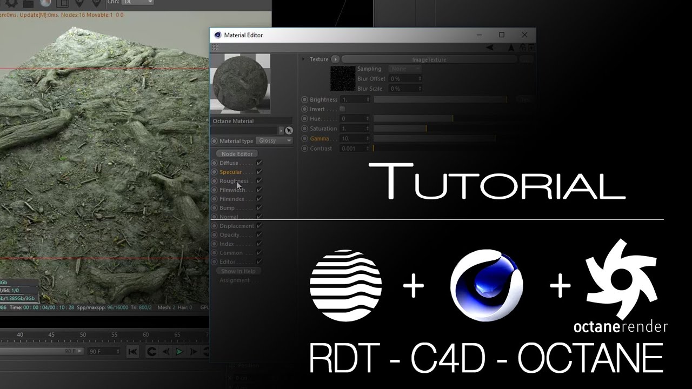Go to start of timeline
692x389 pixels.
click(132, 352)
